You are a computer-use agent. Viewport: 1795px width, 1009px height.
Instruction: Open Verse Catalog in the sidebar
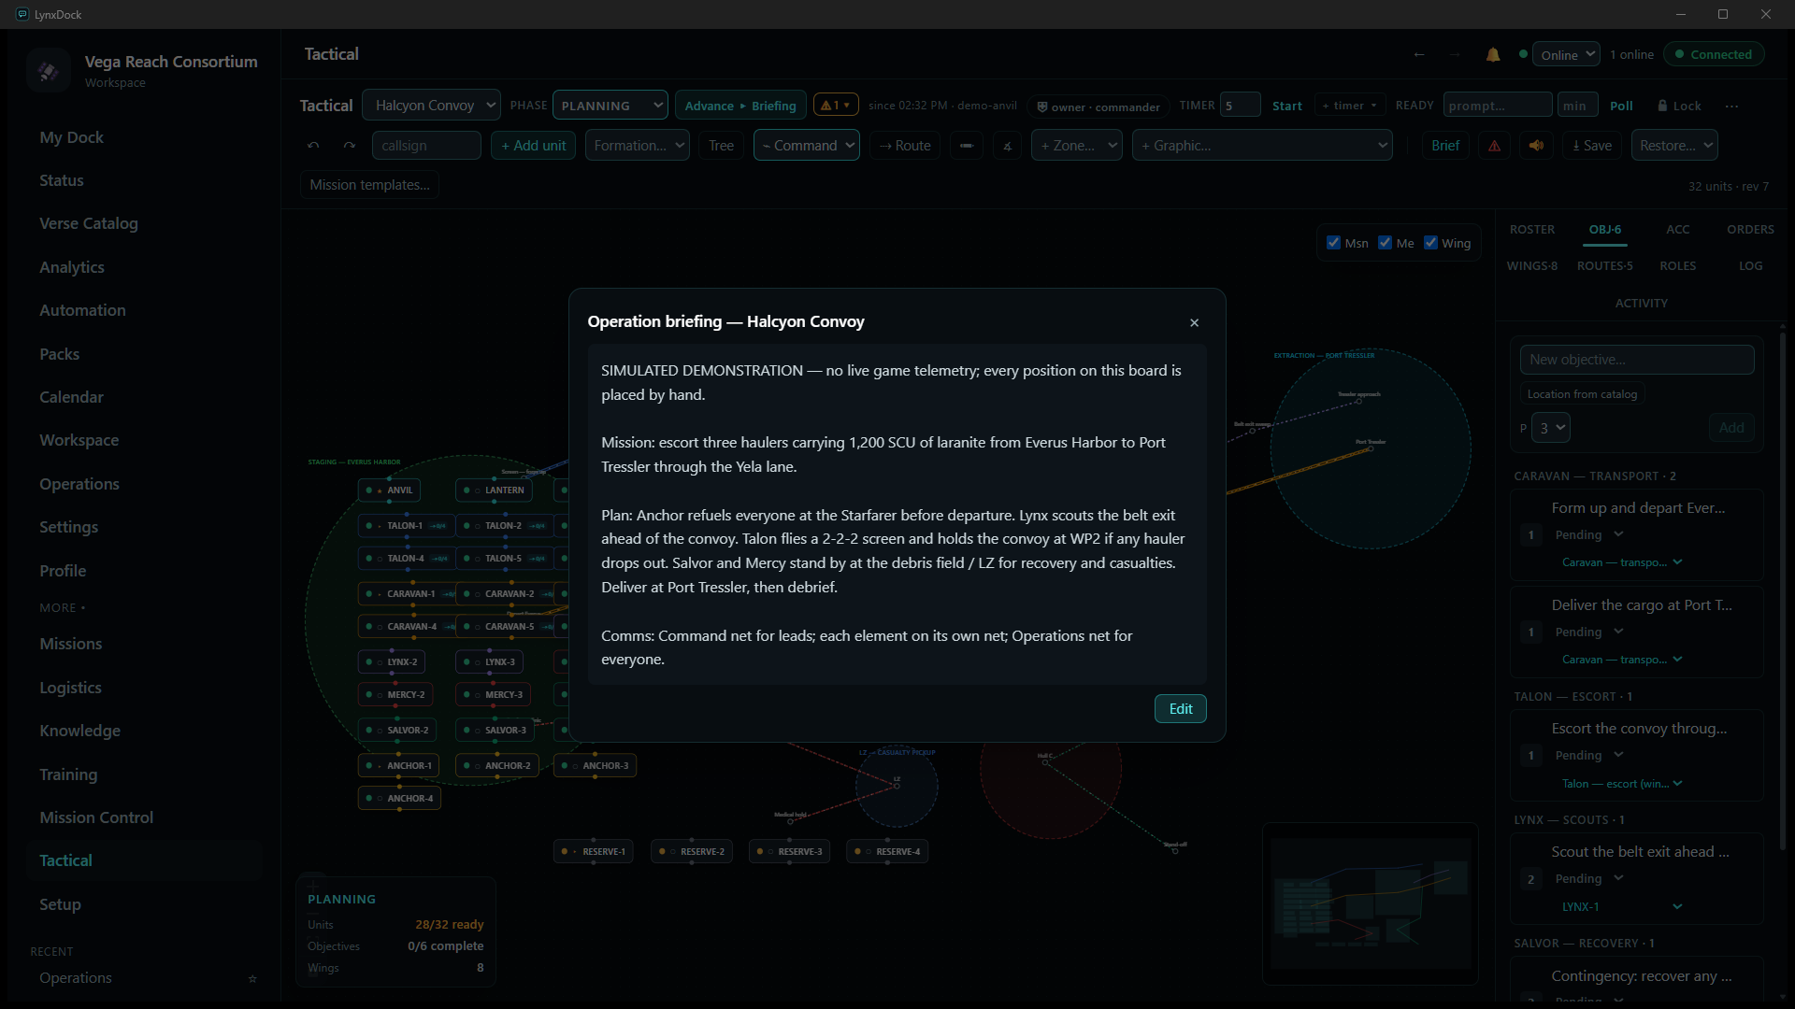[x=89, y=223]
